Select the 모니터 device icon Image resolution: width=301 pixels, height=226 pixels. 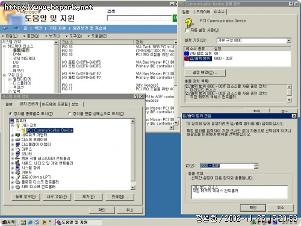point(17,154)
